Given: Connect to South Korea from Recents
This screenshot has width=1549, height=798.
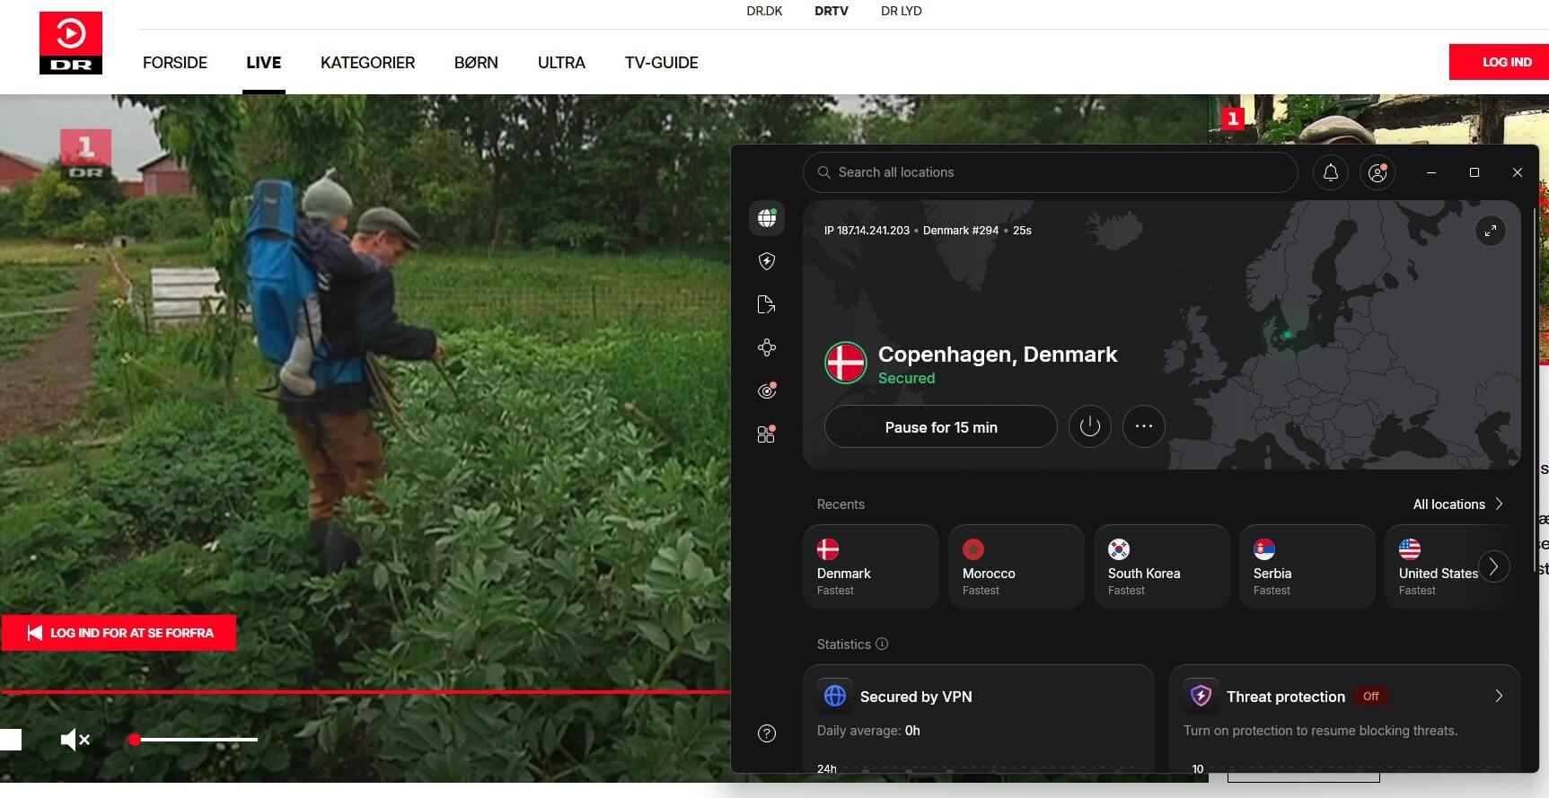Looking at the screenshot, I should pos(1162,567).
